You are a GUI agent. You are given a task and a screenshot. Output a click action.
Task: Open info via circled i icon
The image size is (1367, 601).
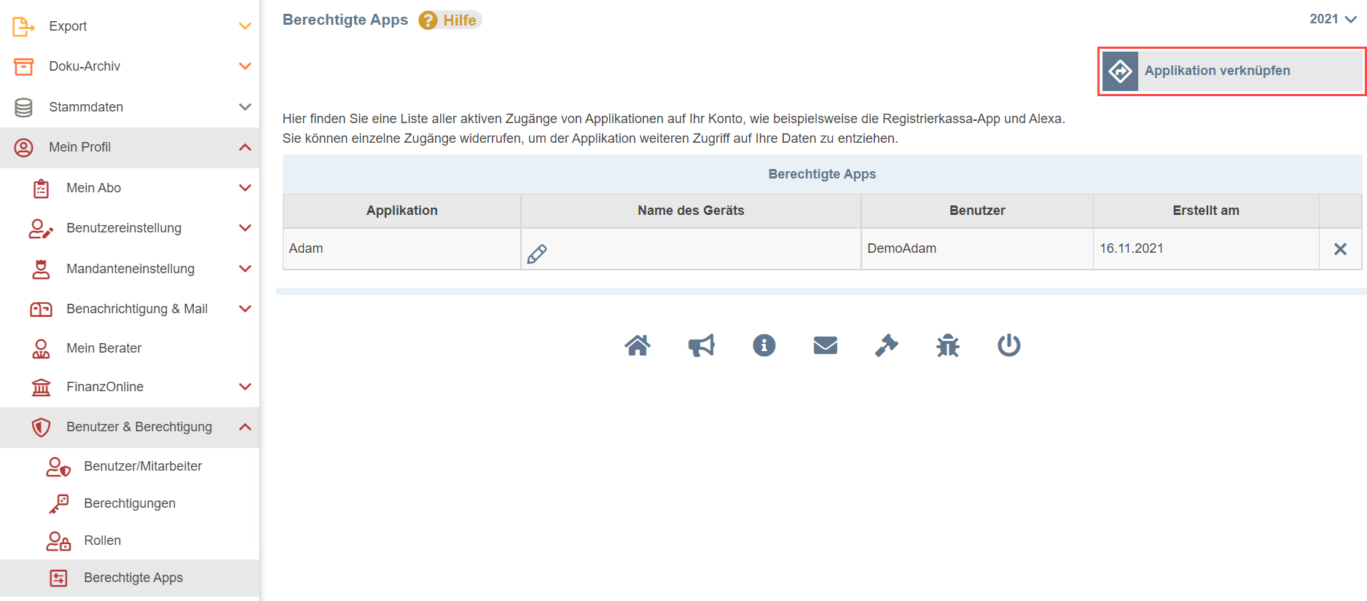764,345
